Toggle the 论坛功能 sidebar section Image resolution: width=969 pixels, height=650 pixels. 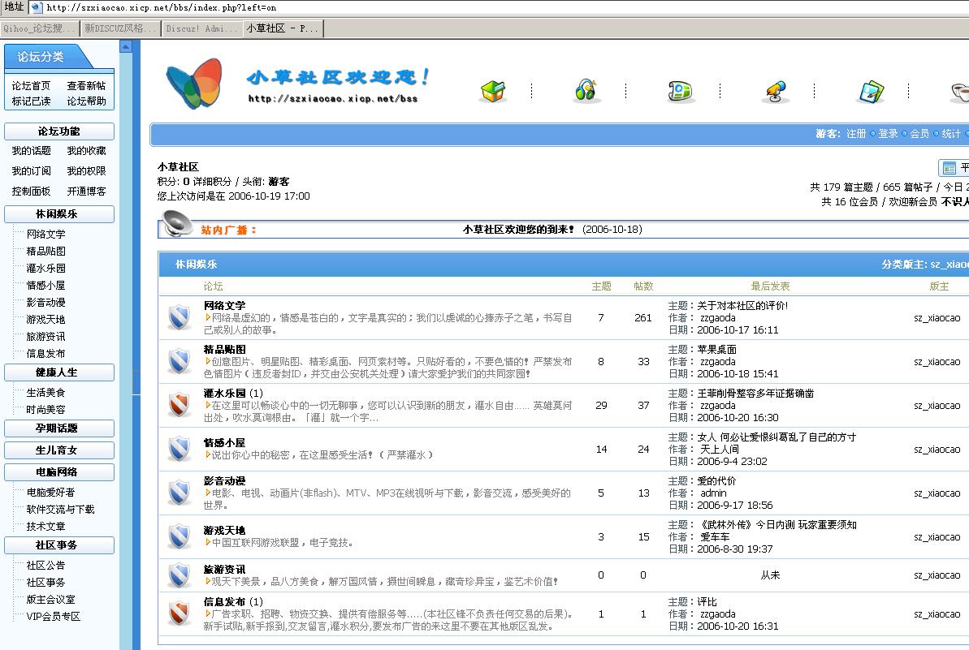(x=59, y=131)
